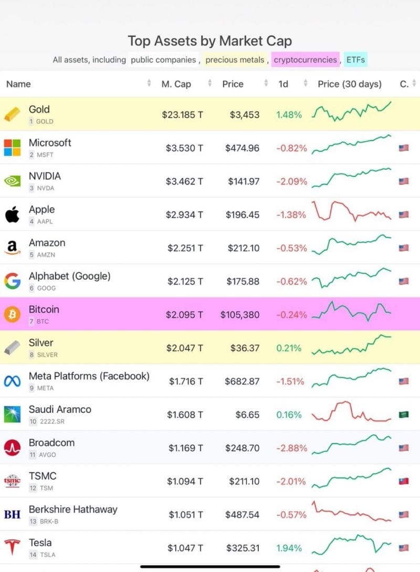Click the Tesla logo icon
This screenshot has height=572, width=420.
12,548
